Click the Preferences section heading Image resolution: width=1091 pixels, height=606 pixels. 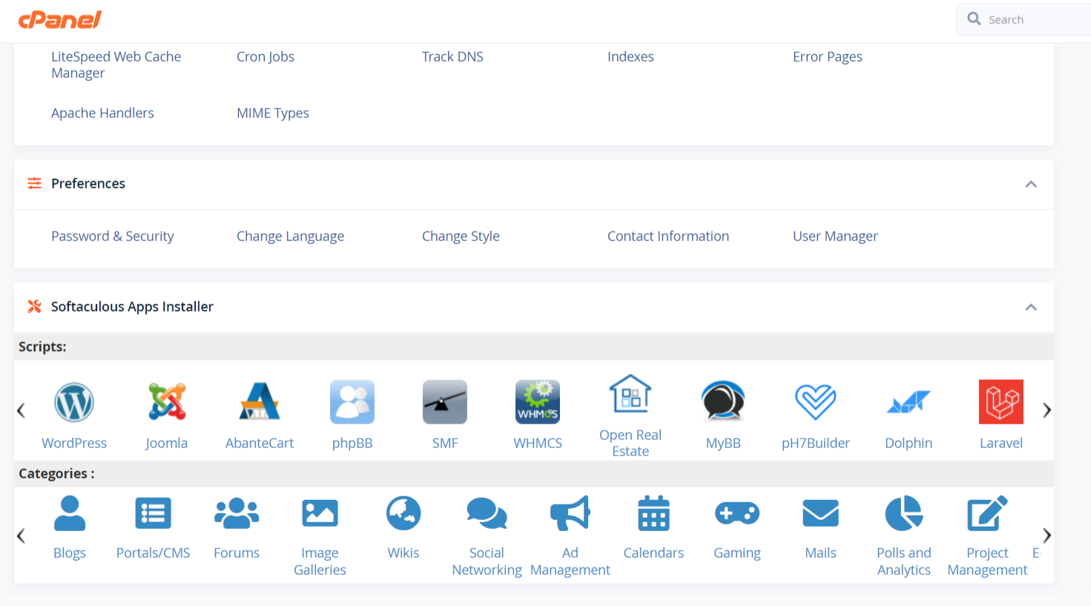point(88,183)
